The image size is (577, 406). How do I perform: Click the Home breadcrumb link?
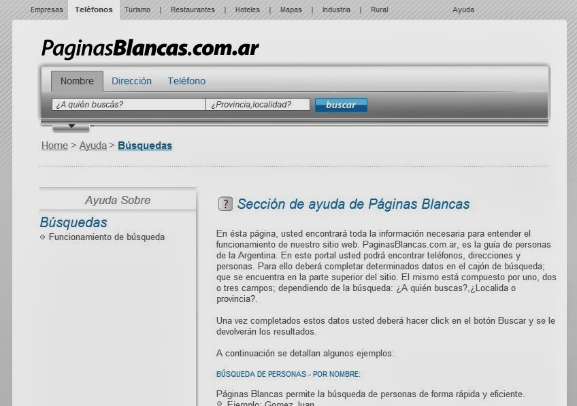54,146
